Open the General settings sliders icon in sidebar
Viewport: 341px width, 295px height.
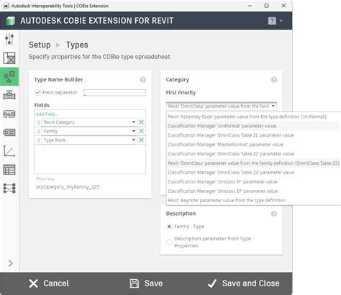(9, 40)
